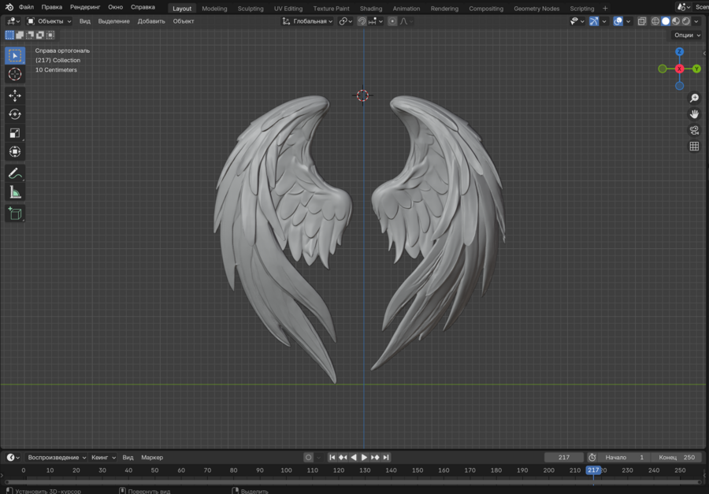709x494 pixels.
Task: Switch to the Sculpting workspace tab
Action: pyautogui.click(x=251, y=9)
